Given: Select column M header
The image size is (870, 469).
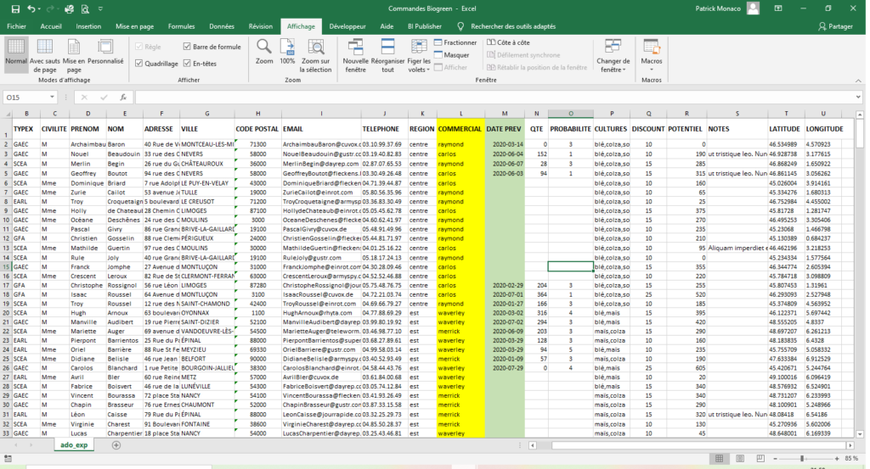Looking at the screenshot, I should point(505,114).
